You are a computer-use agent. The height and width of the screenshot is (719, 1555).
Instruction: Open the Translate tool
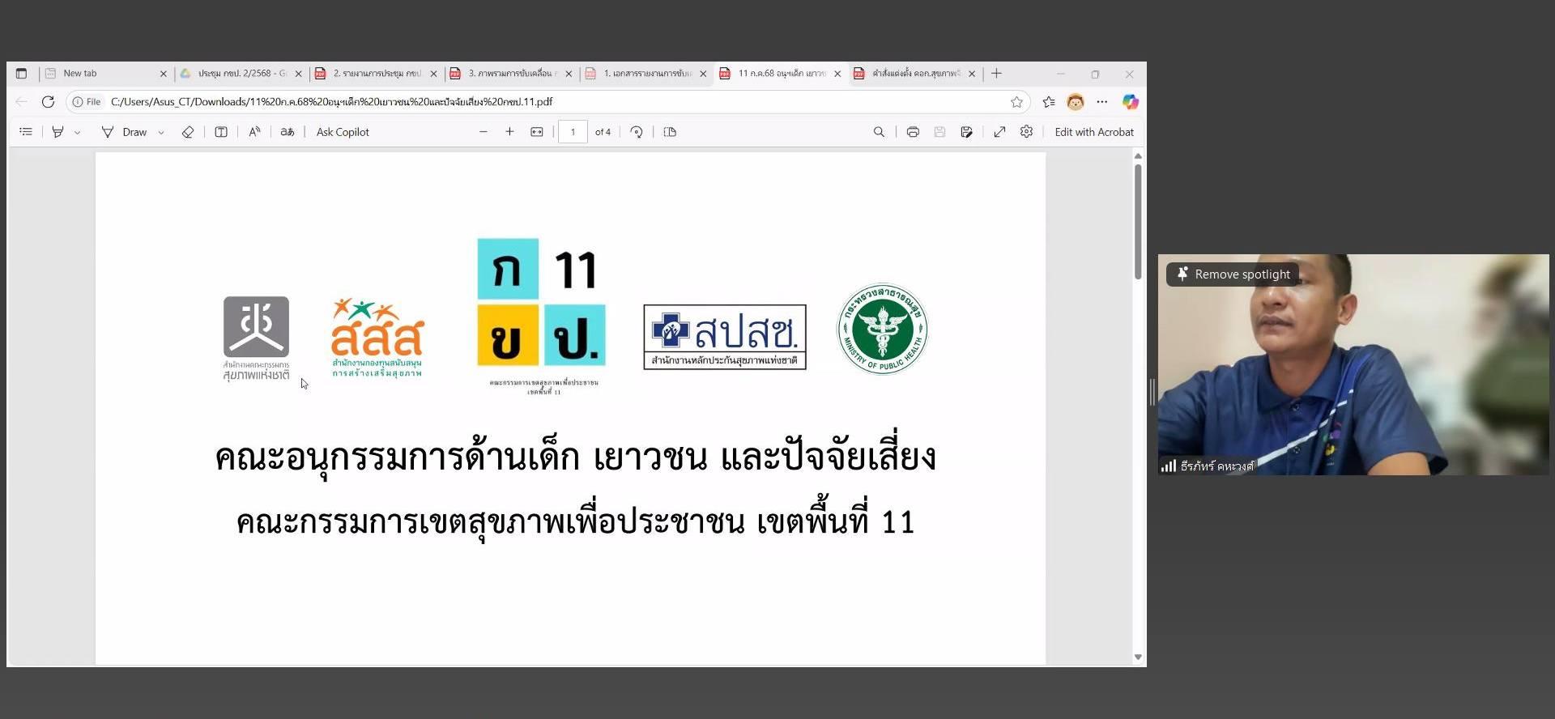(x=288, y=132)
